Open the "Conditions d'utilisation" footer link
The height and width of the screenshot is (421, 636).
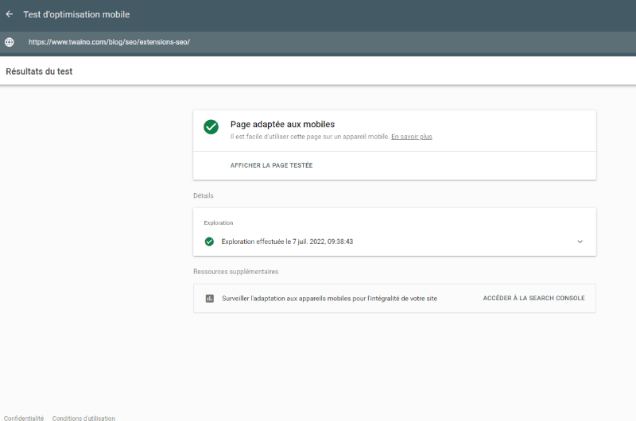[x=83, y=418]
